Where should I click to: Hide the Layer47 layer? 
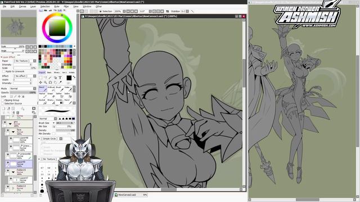click(11, 178)
